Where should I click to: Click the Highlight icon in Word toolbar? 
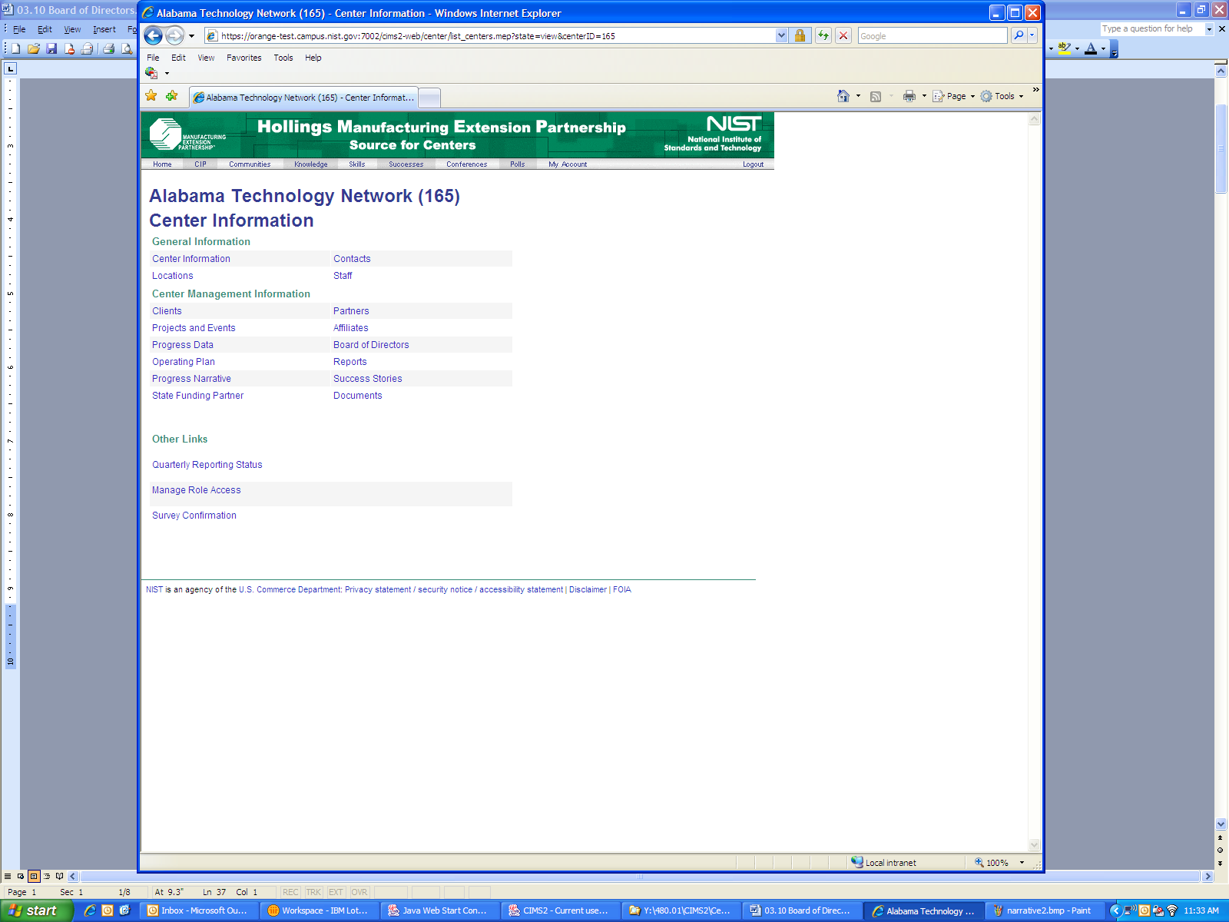pos(1064,48)
